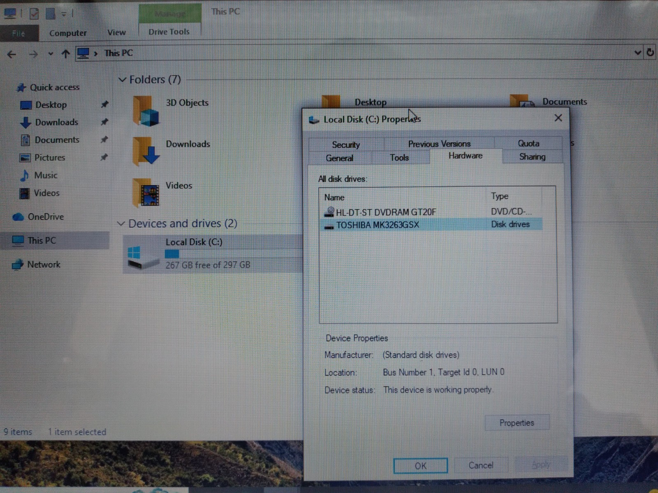Switch to the Quota tab
Screen dimensions: 658x493
(528, 143)
